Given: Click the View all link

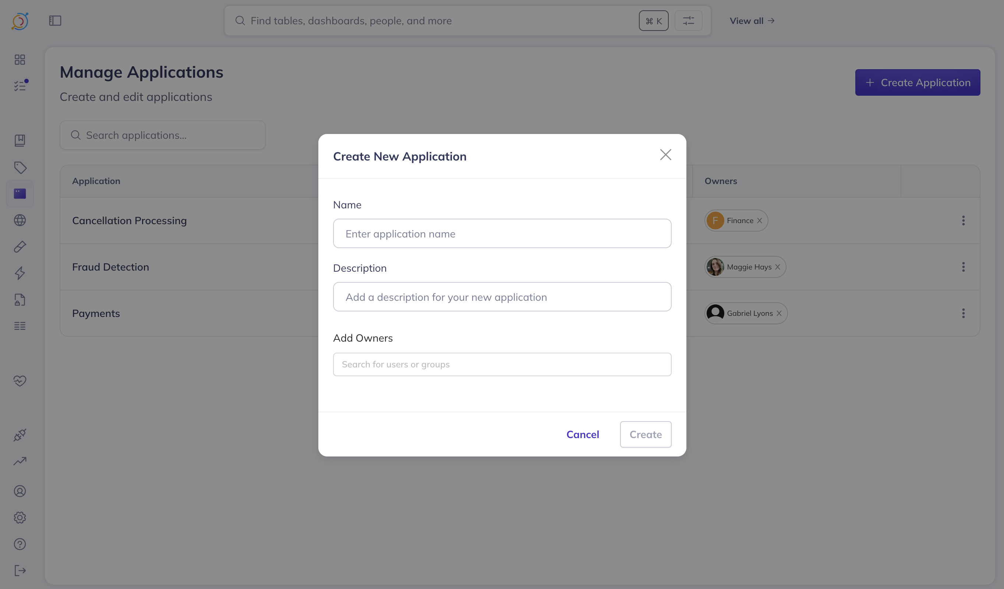Looking at the screenshot, I should tap(752, 21).
